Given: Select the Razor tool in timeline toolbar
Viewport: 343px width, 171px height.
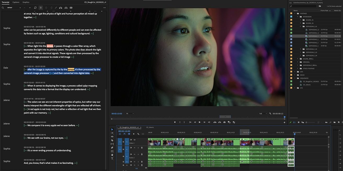Looking at the screenshot, I should pyautogui.click(x=112, y=140).
